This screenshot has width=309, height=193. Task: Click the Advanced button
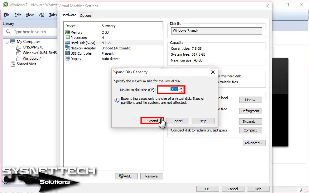point(253,143)
